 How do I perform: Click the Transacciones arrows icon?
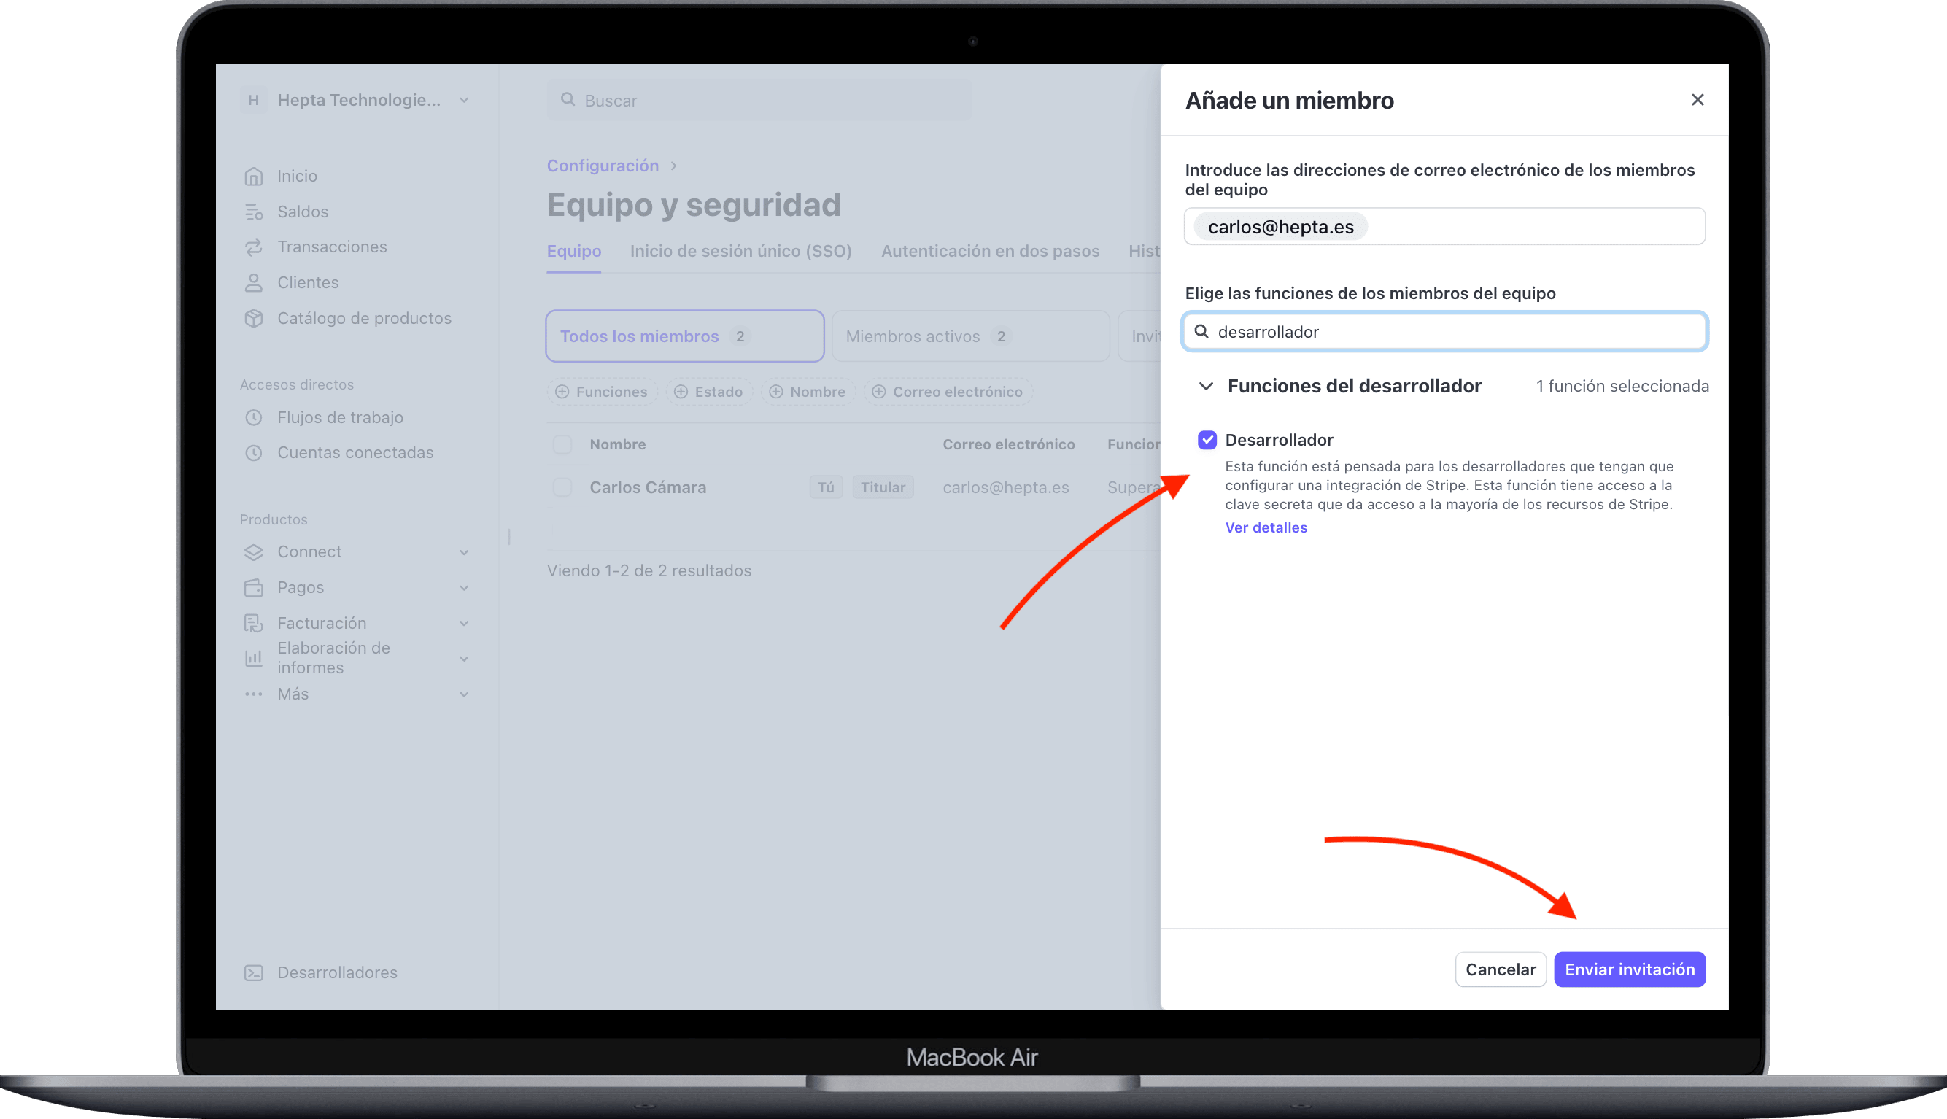pyautogui.click(x=254, y=247)
